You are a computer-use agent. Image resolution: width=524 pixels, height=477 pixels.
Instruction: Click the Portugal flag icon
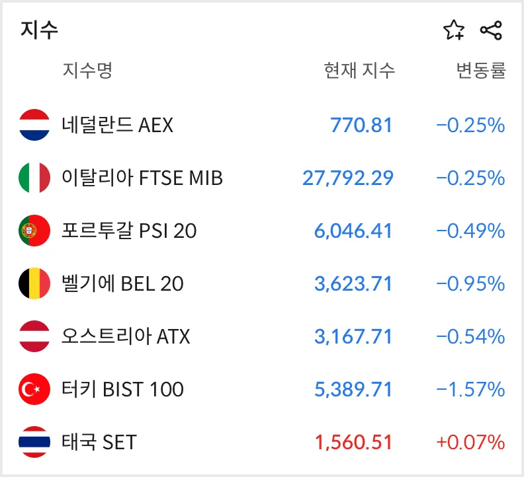tap(34, 231)
